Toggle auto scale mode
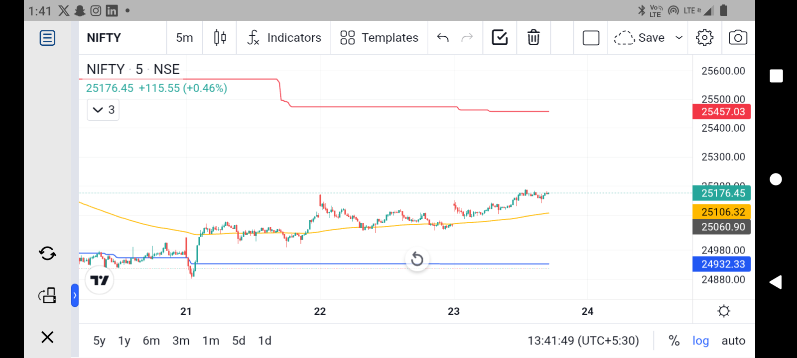797x358 pixels. pos(733,341)
